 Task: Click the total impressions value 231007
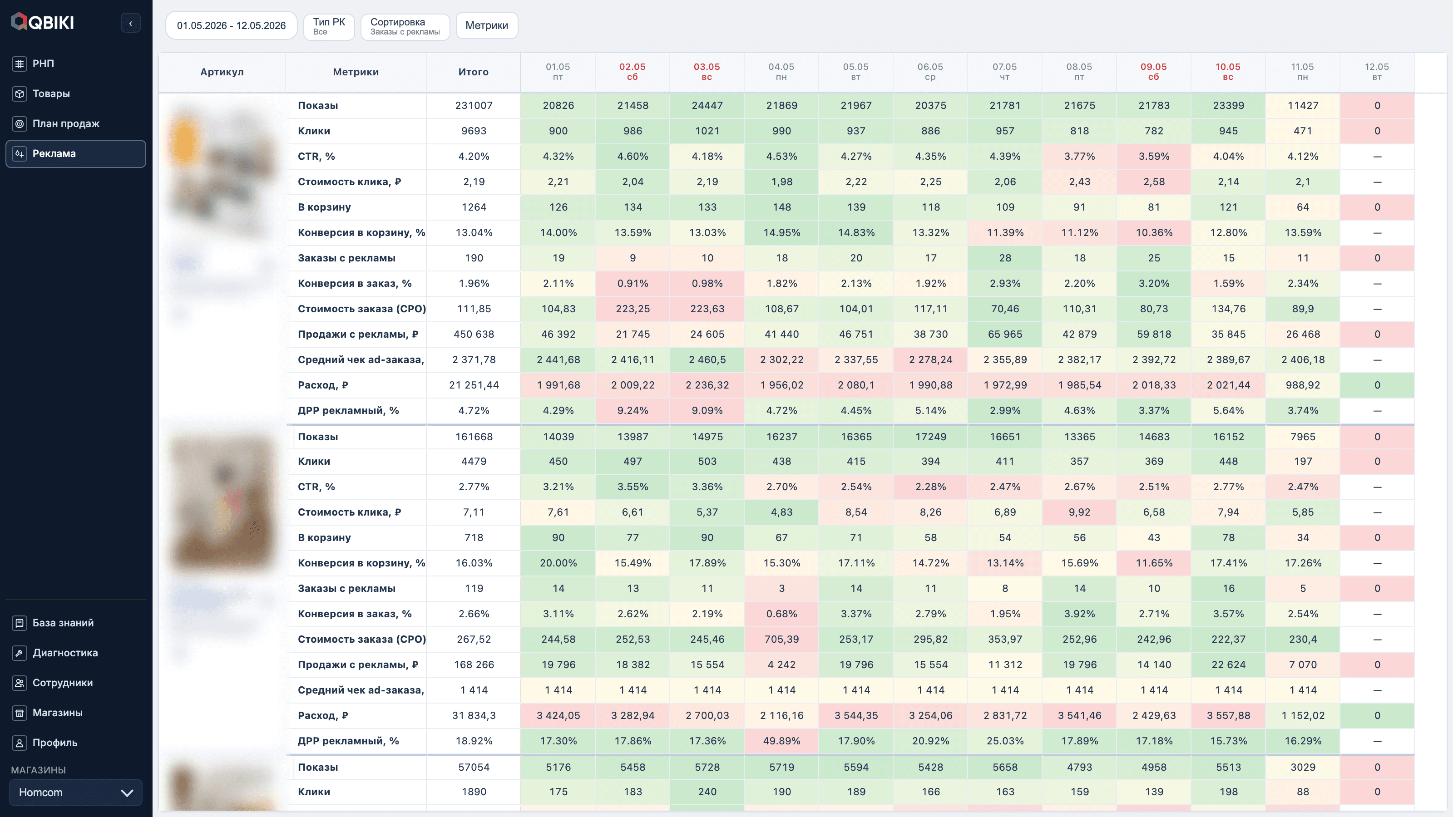(x=474, y=105)
